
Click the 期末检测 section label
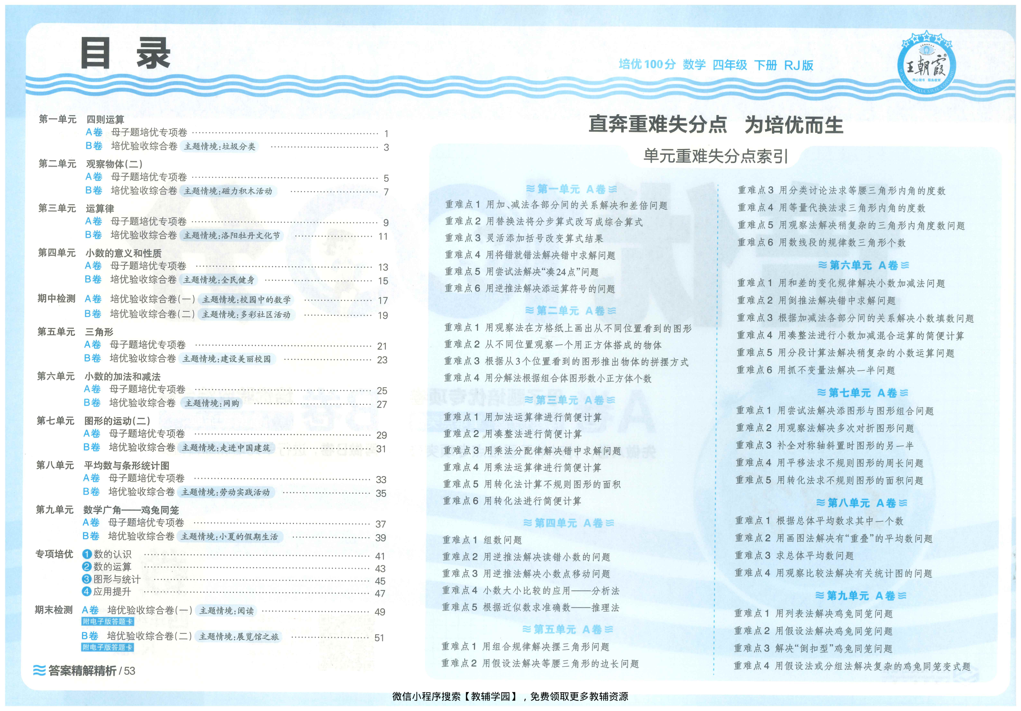(x=54, y=610)
